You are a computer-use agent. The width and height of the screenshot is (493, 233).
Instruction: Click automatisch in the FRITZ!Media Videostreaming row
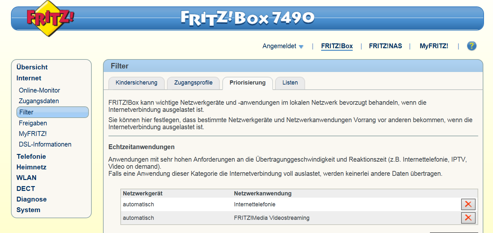click(x=138, y=218)
